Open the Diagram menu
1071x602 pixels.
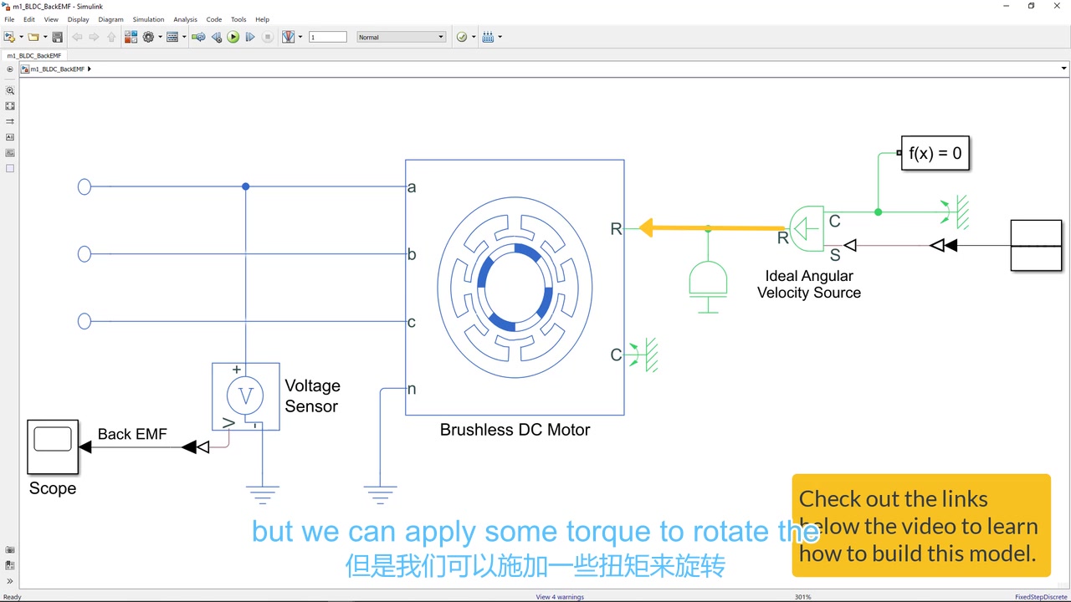click(110, 18)
